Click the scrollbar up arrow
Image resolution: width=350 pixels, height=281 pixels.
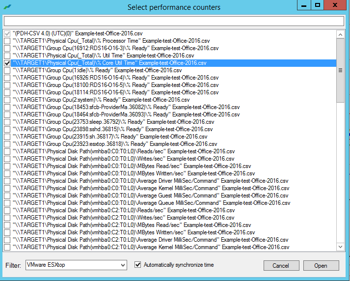(x=340, y=34)
